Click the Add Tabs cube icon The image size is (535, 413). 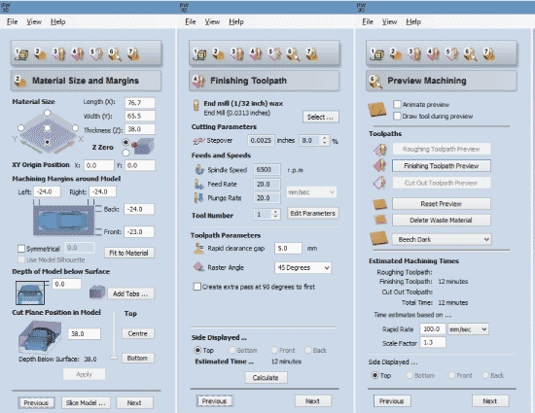(x=97, y=293)
